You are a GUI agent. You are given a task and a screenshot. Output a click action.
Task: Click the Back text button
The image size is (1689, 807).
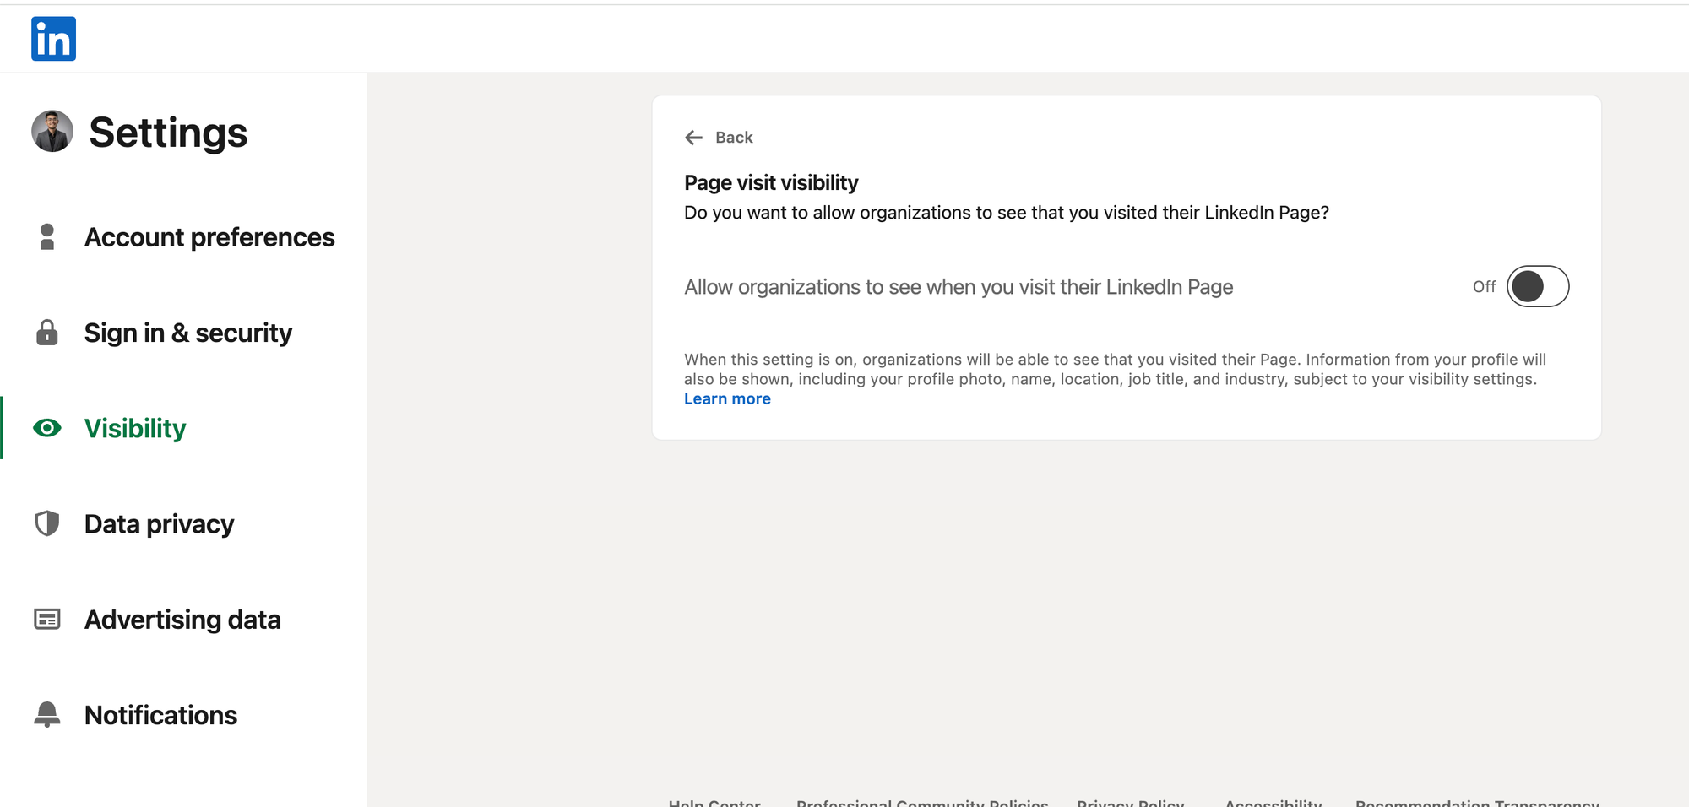click(734, 138)
